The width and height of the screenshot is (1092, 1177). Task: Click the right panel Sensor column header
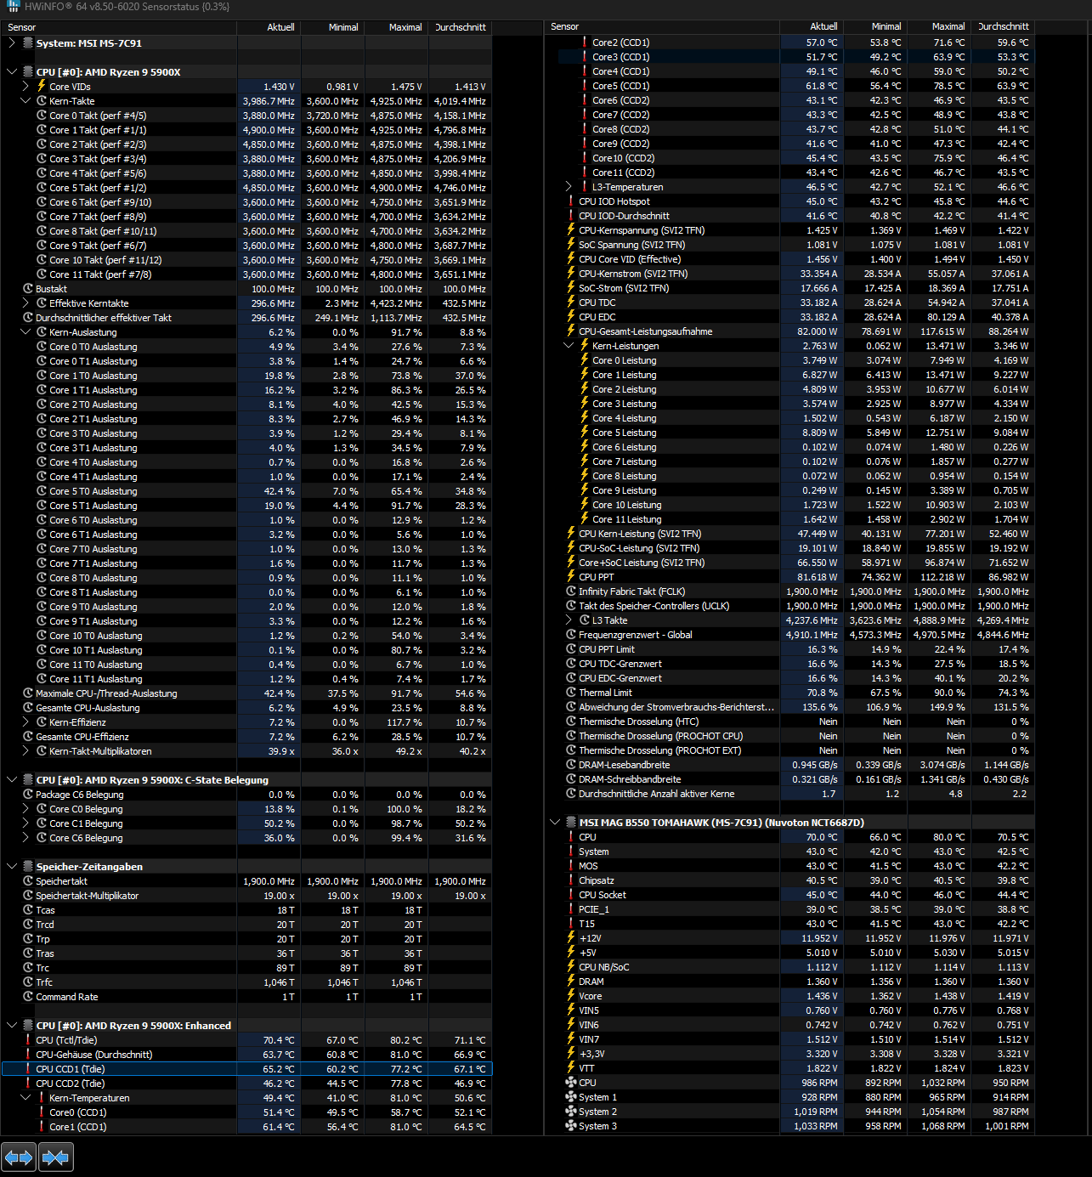tap(663, 26)
